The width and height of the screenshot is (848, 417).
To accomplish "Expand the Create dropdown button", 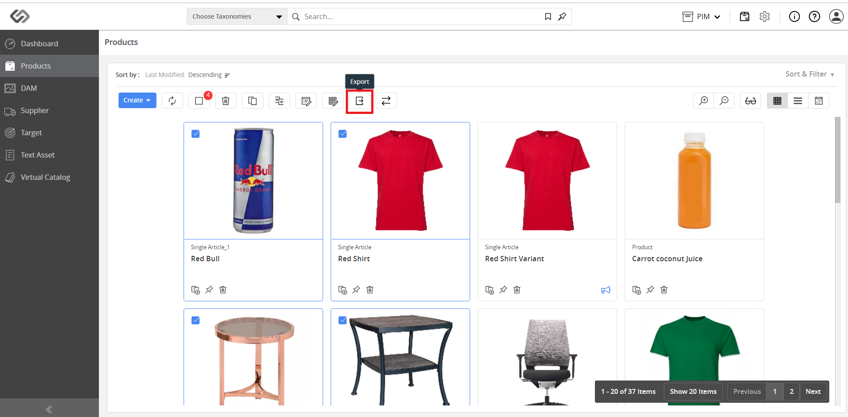I will coord(137,100).
